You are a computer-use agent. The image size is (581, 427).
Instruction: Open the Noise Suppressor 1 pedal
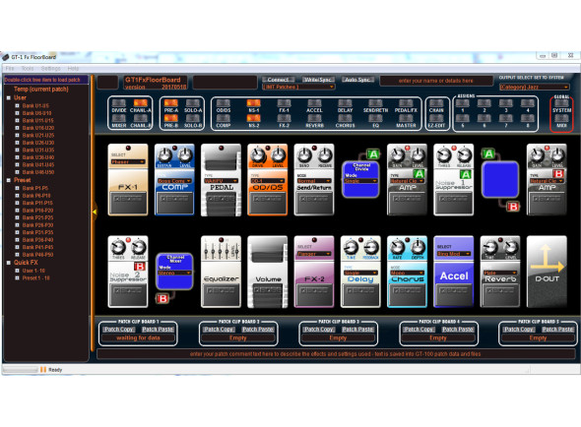point(454,180)
